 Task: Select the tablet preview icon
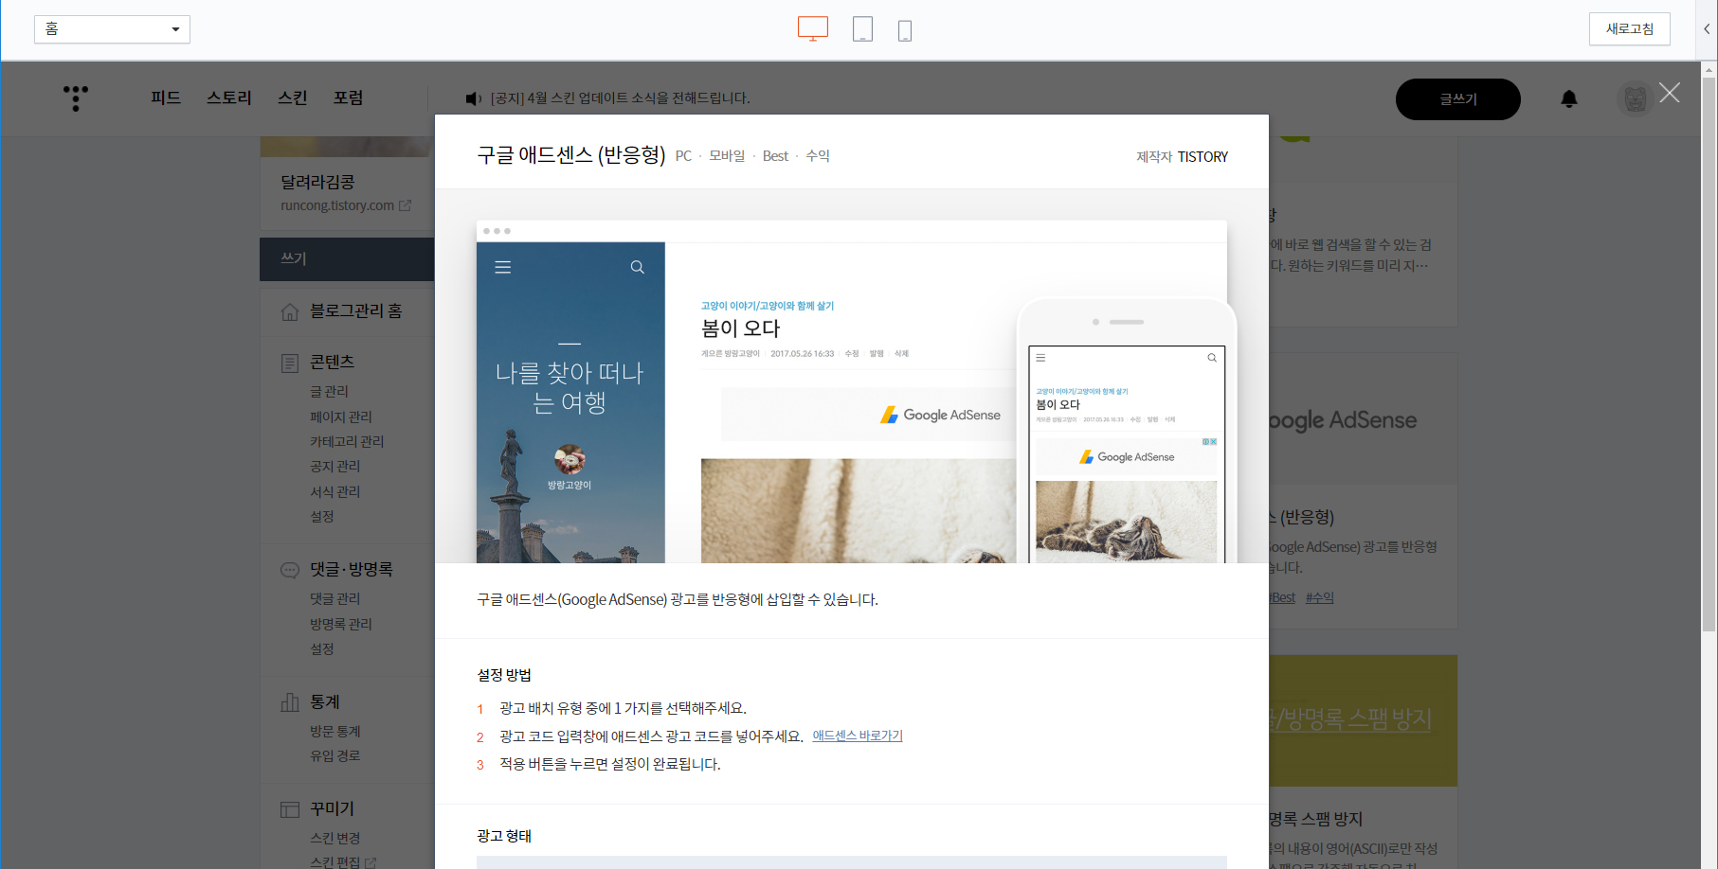tap(862, 29)
